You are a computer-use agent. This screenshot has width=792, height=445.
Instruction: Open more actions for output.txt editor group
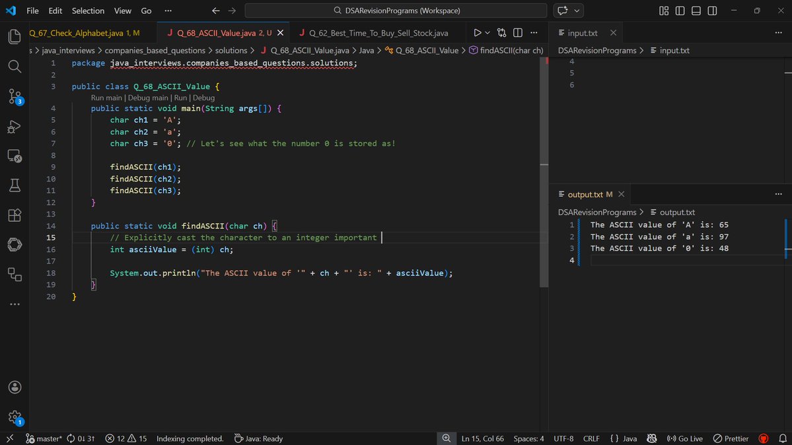(x=778, y=194)
